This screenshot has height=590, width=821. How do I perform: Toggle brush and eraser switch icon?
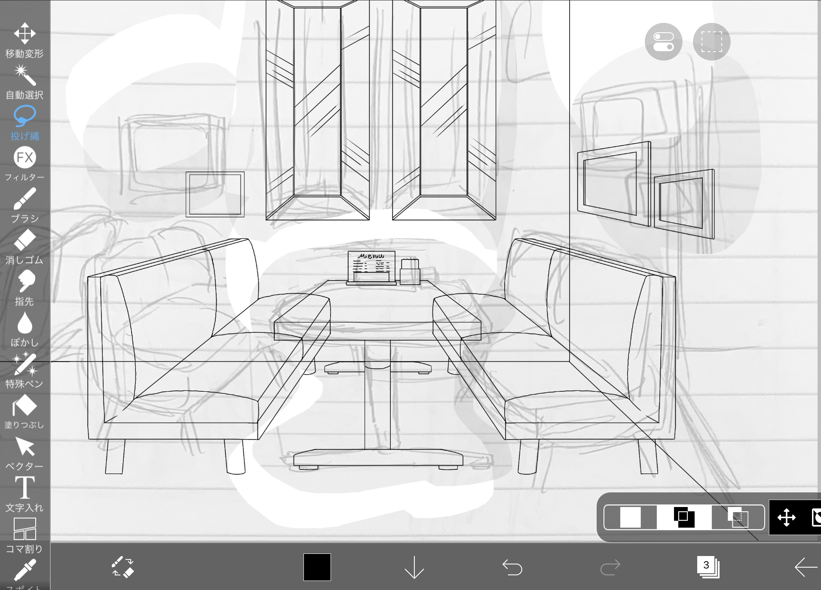click(123, 567)
